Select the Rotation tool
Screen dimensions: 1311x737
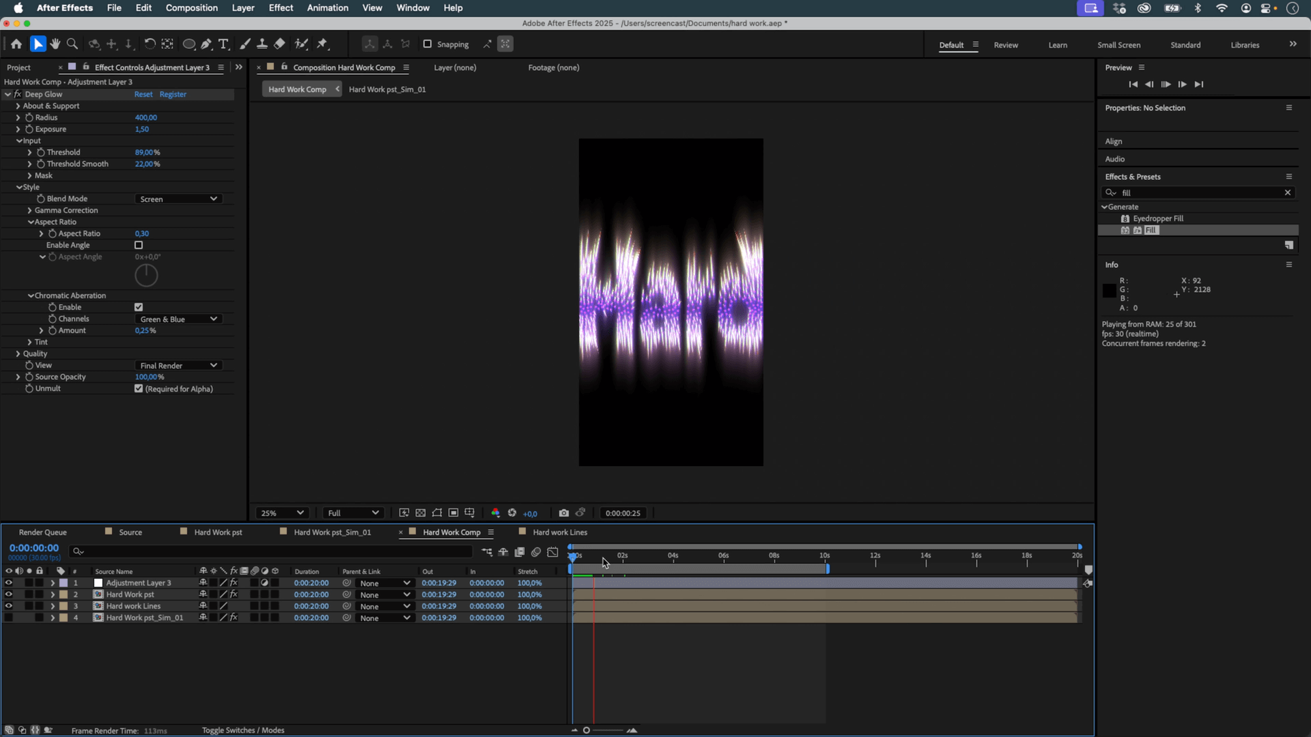click(150, 44)
